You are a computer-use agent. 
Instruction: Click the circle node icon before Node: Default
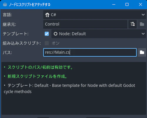tap(56, 34)
